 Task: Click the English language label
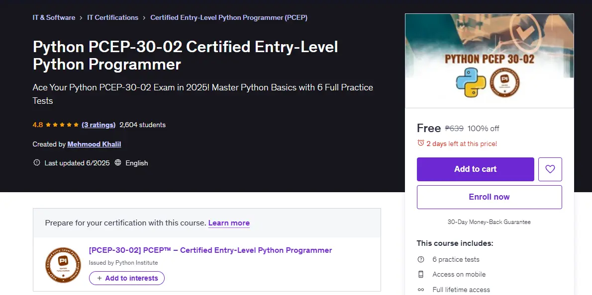point(137,163)
